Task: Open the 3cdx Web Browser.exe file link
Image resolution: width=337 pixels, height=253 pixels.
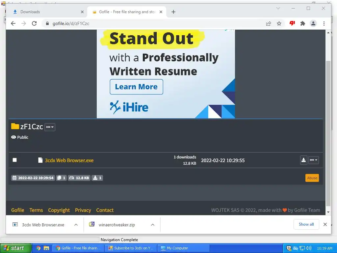Action: click(x=69, y=160)
